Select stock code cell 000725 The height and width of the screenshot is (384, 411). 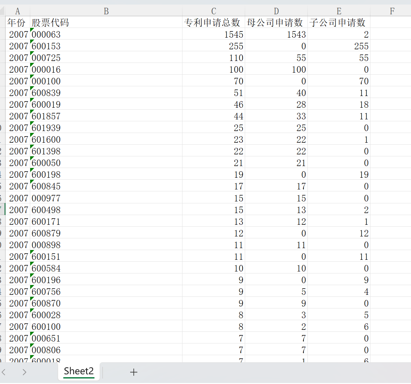106,57
